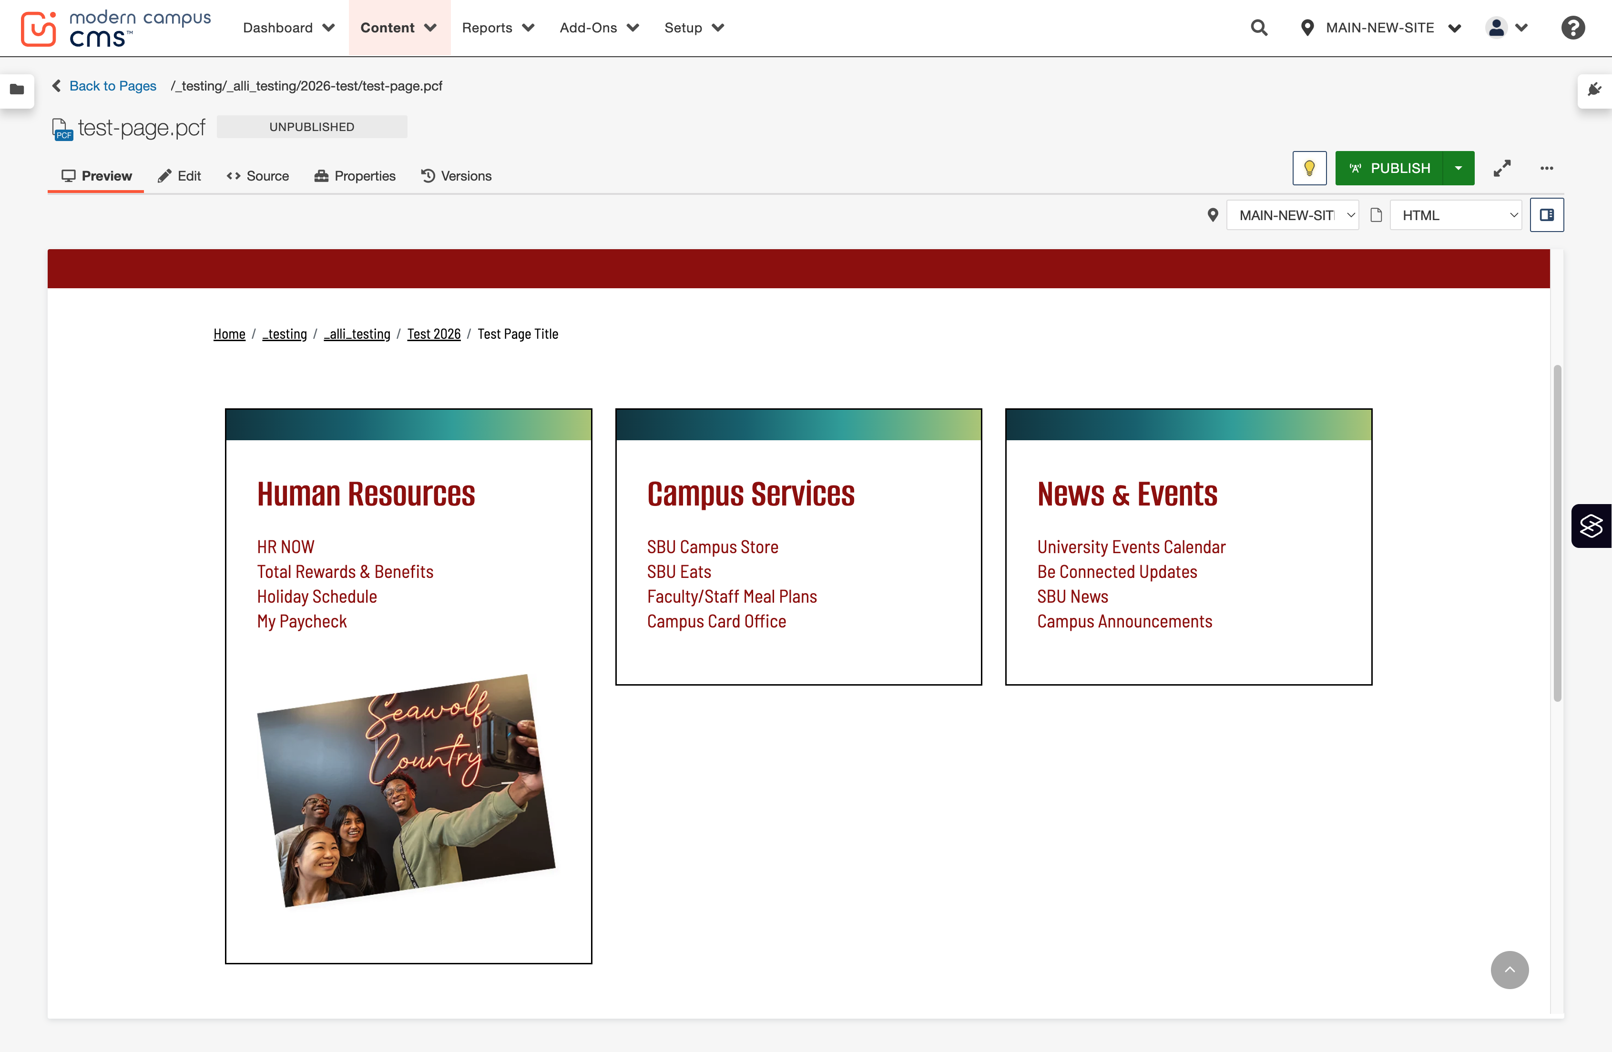Click the Home breadcrumb link
The width and height of the screenshot is (1612, 1052).
click(229, 334)
